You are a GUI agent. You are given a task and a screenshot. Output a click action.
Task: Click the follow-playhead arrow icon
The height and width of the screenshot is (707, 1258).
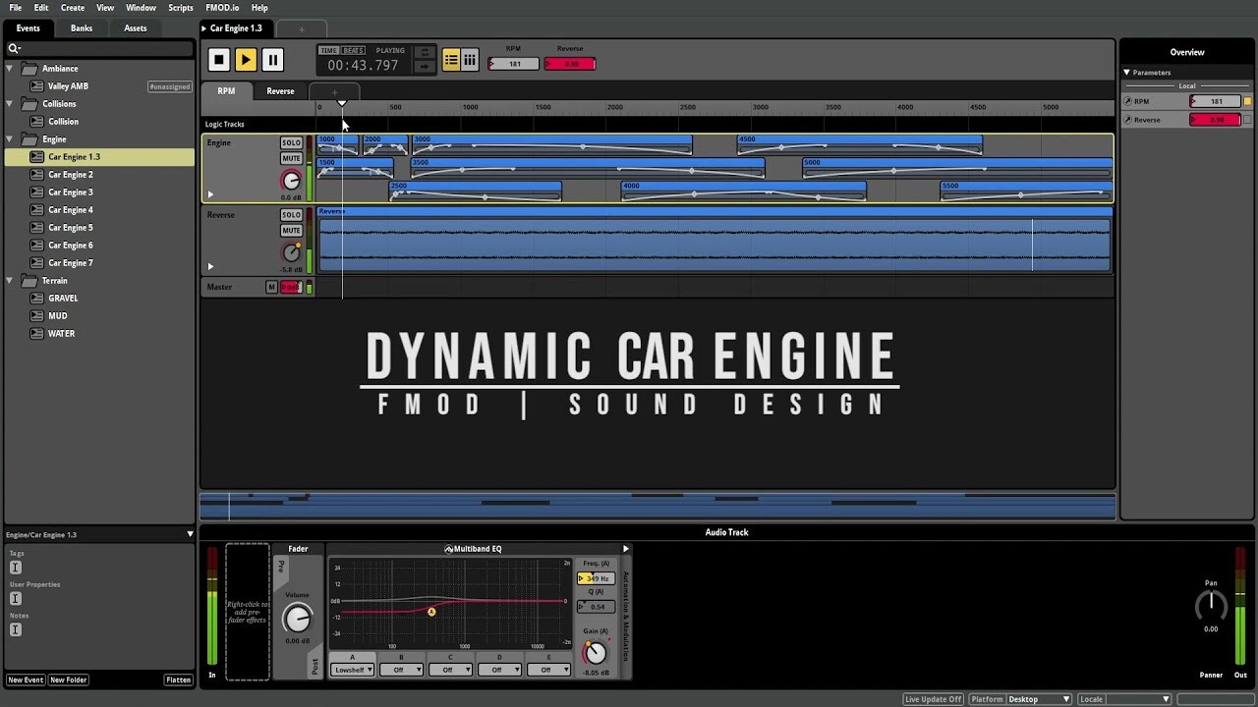point(425,67)
